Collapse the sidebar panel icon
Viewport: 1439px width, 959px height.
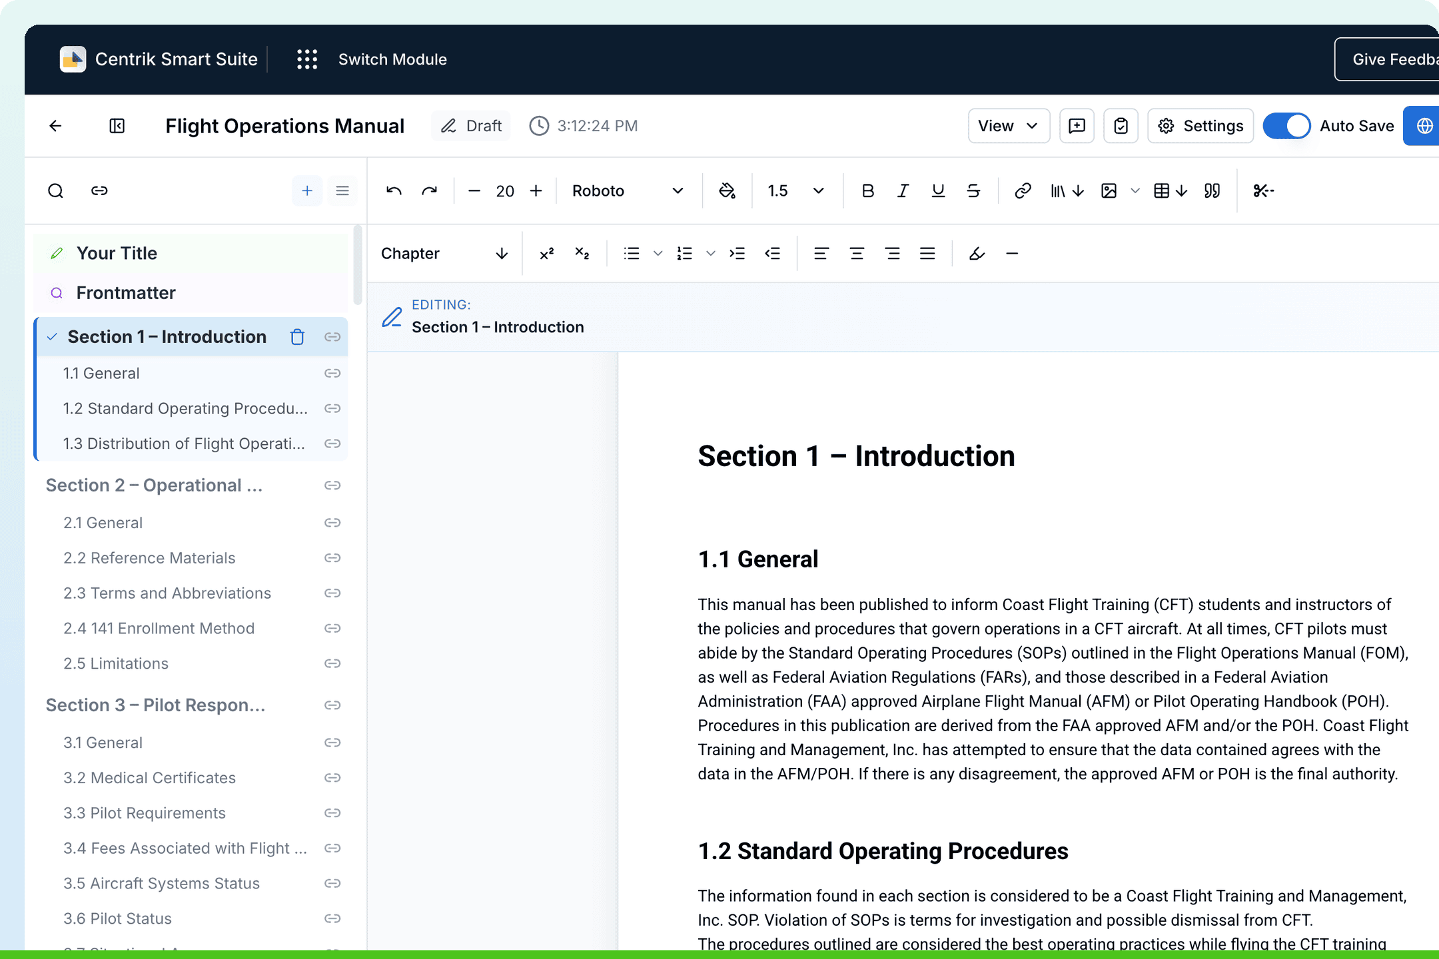117,126
